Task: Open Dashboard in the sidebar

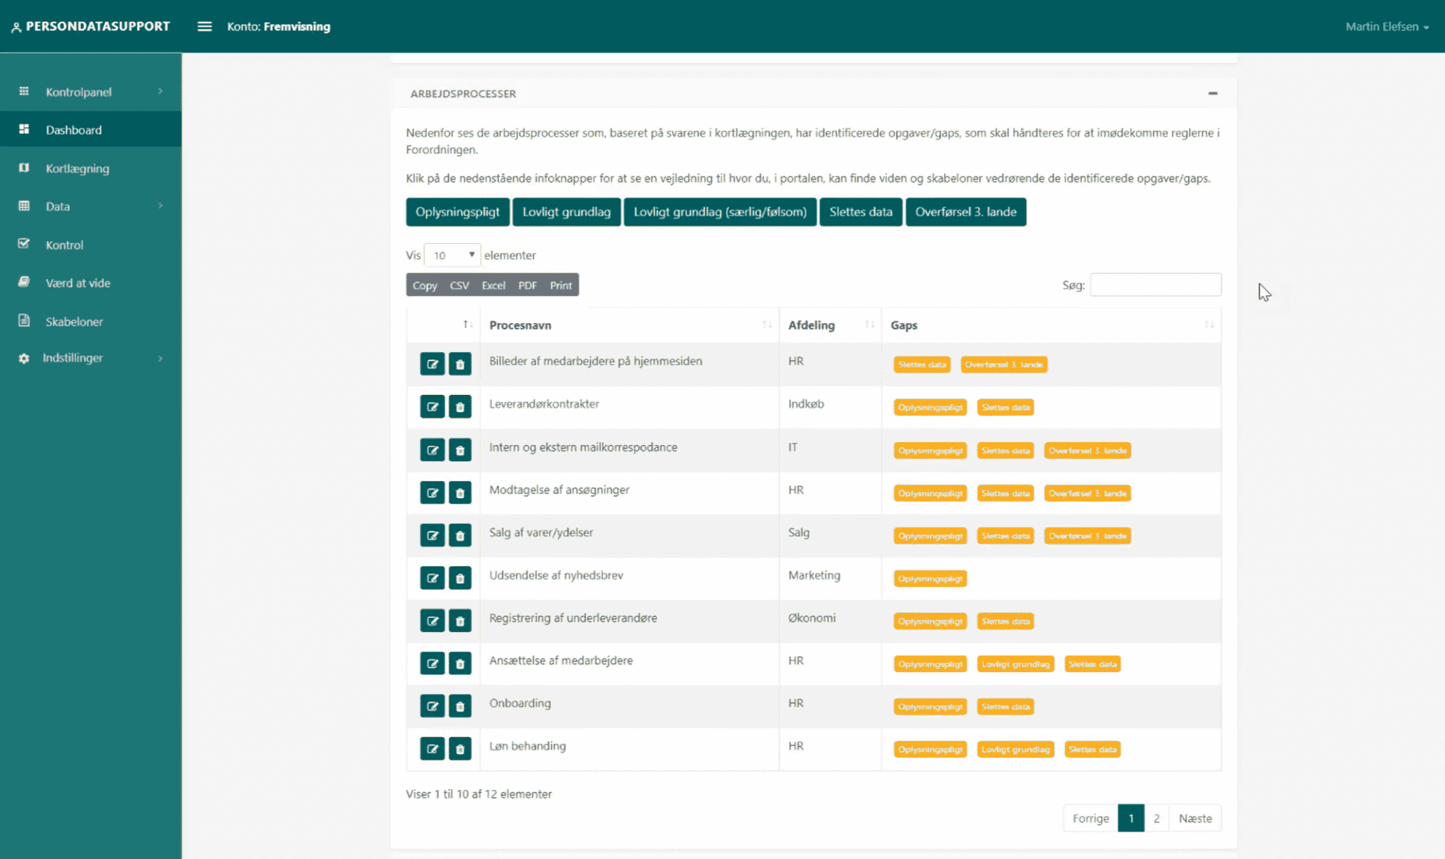Action: pyautogui.click(x=90, y=130)
